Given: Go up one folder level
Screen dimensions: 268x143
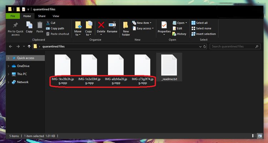Looking at the screenshot, I should (x=29, y=46).
